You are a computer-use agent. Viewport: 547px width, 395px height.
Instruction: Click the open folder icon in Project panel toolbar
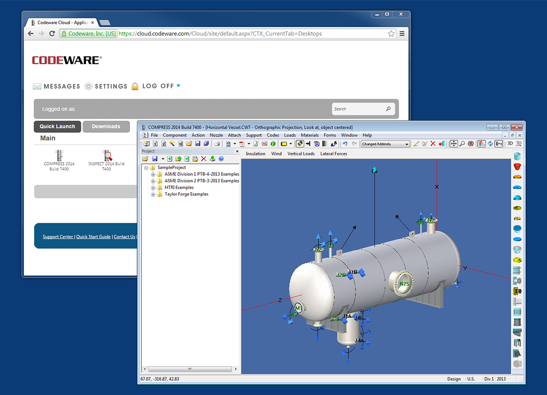pyautogui.click(x=145, y=159)
